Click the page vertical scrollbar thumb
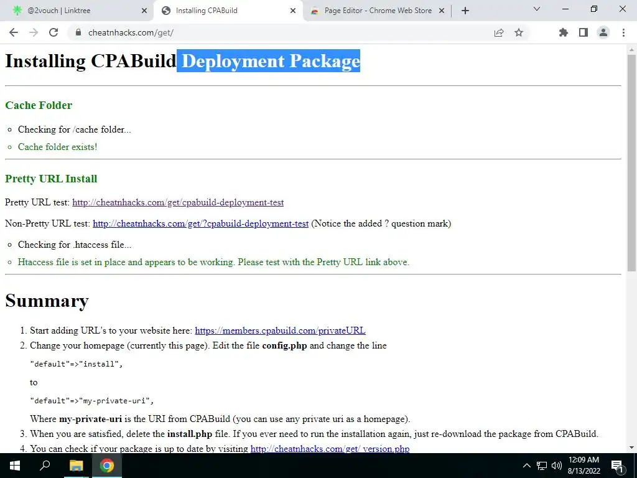The image size is (637, 478). (631, 162)
